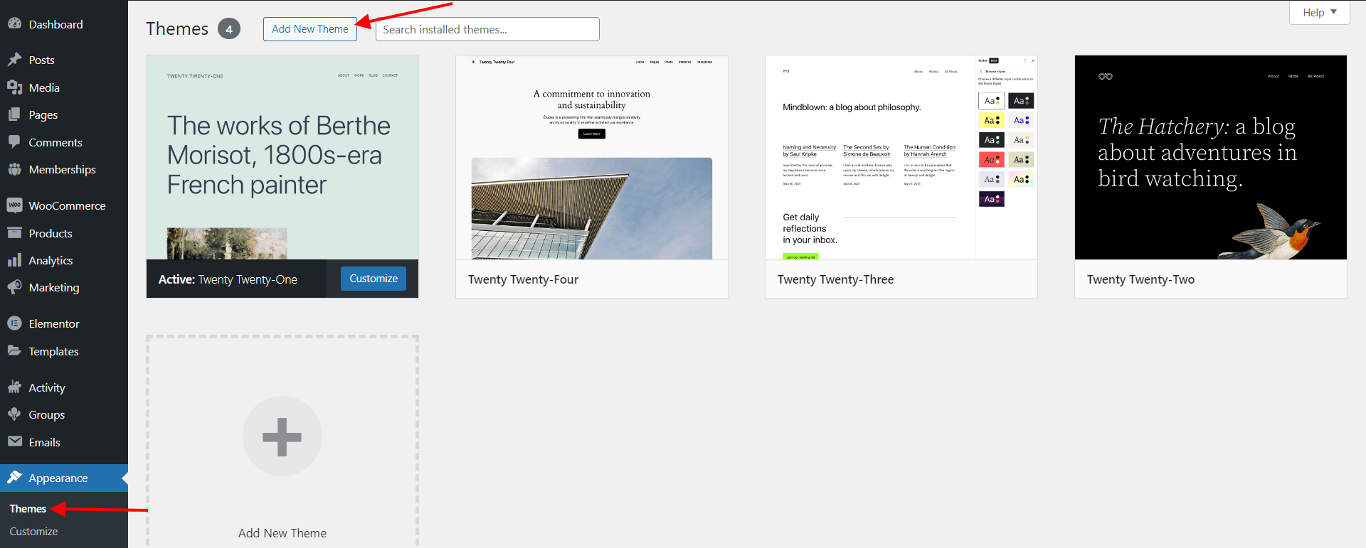The width and height of the screenshot is (1366, 548).
Task: Open the Media menu item
Action: (x=64, y=87)
